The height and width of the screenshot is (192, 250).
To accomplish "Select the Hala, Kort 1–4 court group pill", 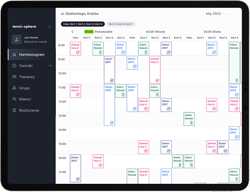I will click(x=83, y=24).
